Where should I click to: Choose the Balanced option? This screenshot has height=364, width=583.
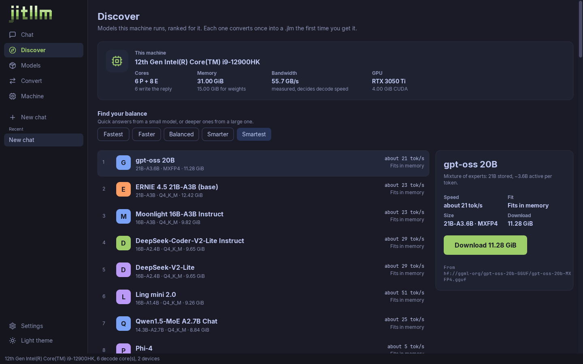181,134
